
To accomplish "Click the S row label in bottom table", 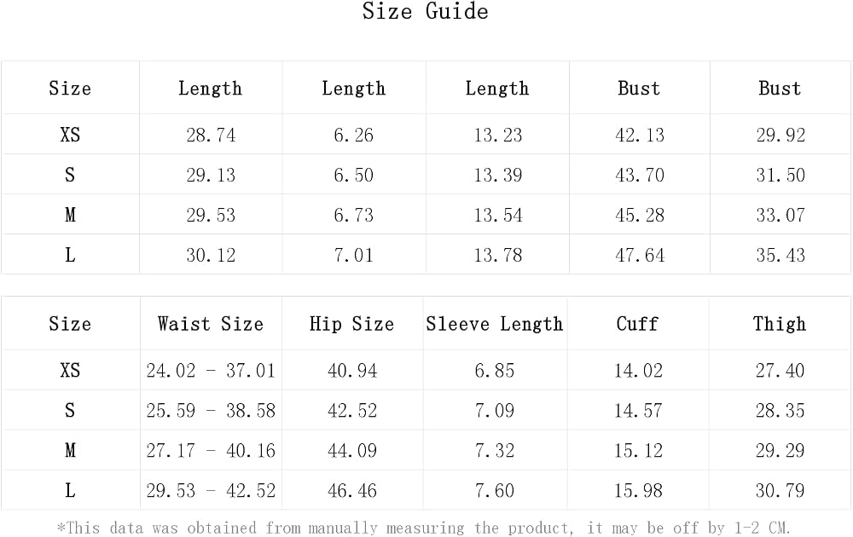I will pos(70,410).
